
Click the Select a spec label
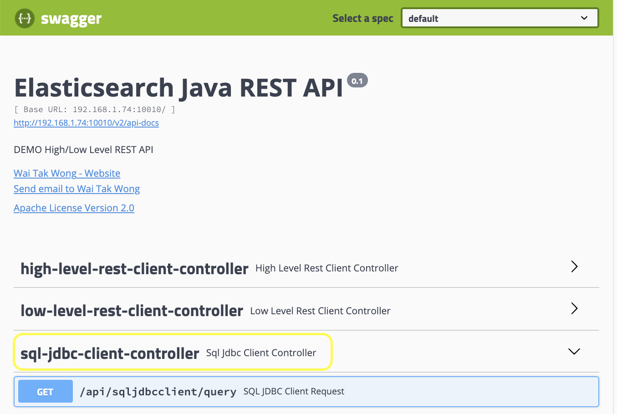[x=362, y=18]
